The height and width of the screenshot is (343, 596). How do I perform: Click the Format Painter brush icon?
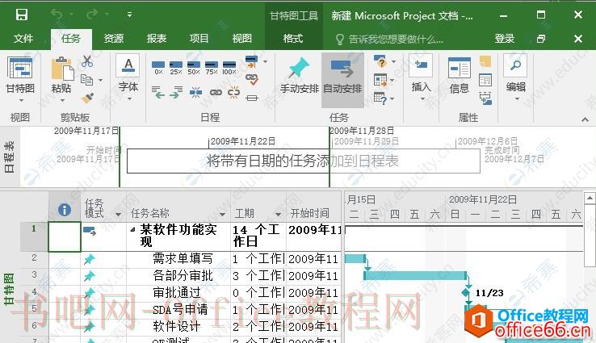pos(87,98)
